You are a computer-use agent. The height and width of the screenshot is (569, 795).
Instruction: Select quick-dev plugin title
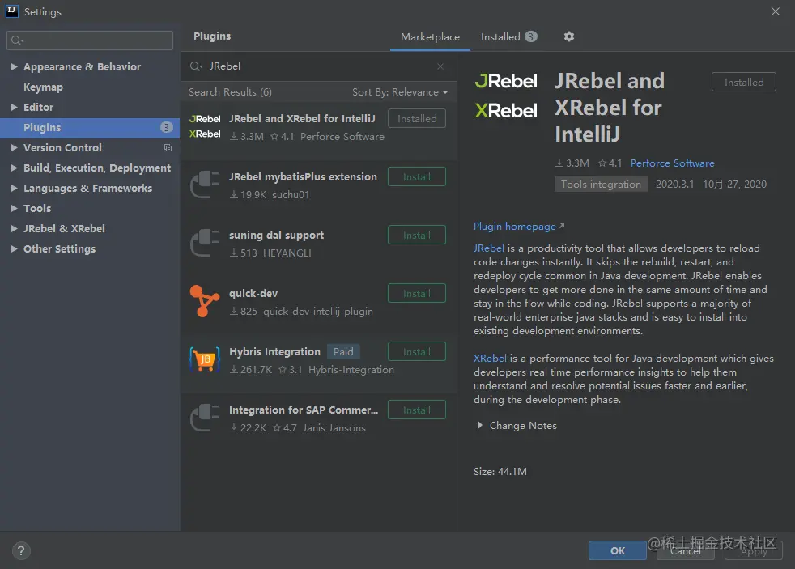click(x=253, y=293)
